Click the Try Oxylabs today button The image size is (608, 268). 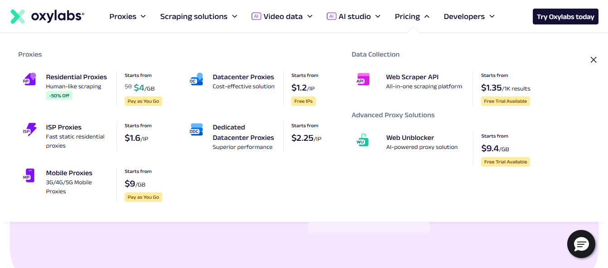point(565,17)
